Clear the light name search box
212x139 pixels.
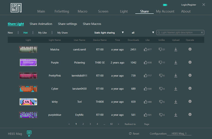202,33
